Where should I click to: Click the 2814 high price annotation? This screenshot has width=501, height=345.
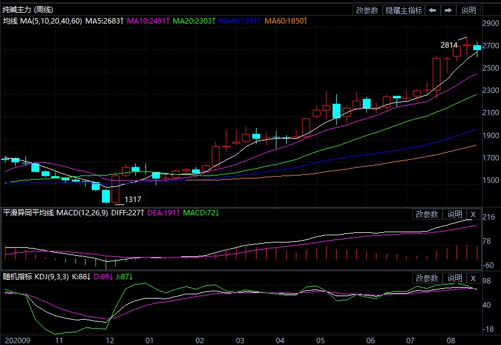pos(449,45)
